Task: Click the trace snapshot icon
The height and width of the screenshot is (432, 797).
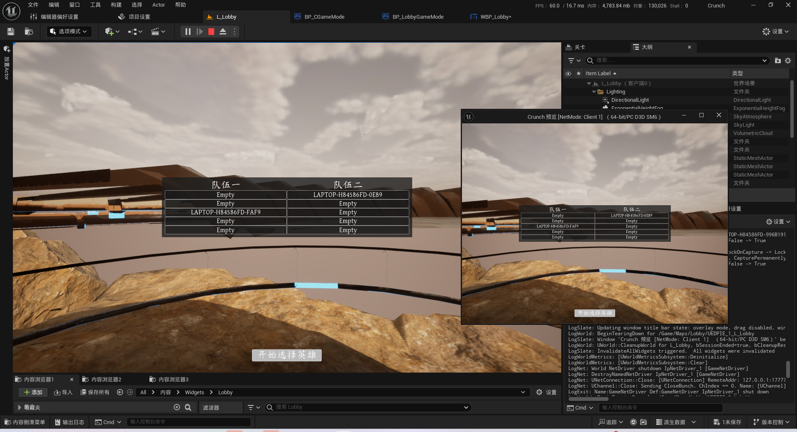Action: pyautogui.click(x=643, y=422)
